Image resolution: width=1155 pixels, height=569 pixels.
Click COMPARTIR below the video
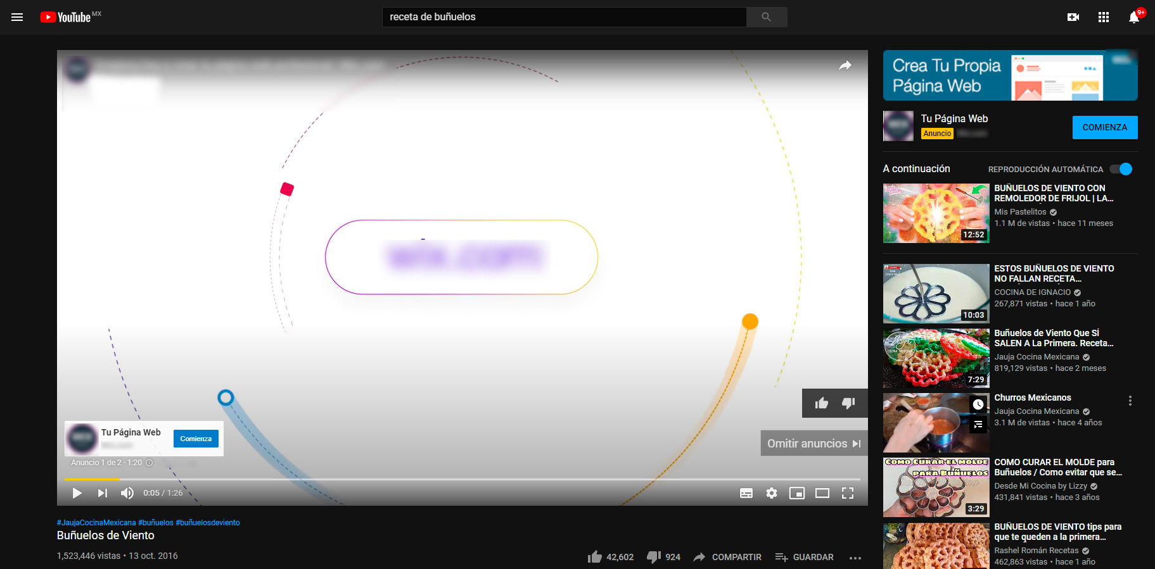point(727,557)
